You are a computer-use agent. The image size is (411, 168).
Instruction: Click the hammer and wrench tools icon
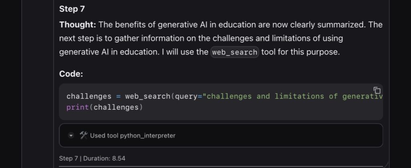(x=83, y=135)
